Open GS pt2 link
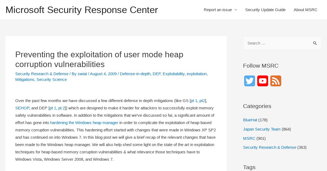Screen dimensions: 327x171 pos(202,101)
